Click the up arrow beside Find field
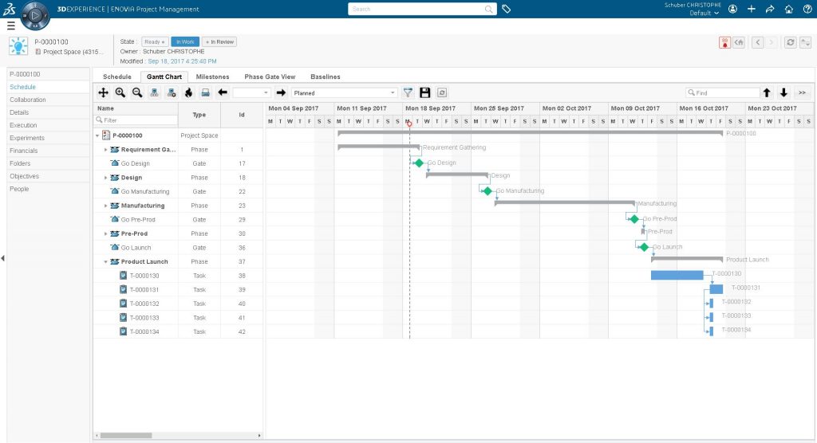Viewport: 817px width, 443px height. [767, 92]
